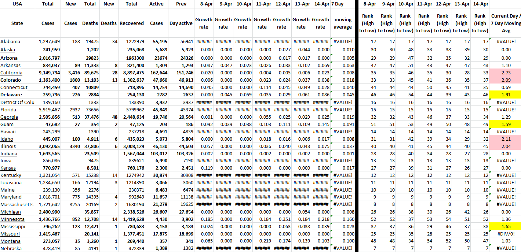Image resolution: width=521 pixels, height=252 pixels.
Task: Click the yellow cell with value 1.65
Action: [x=506, y=227]
